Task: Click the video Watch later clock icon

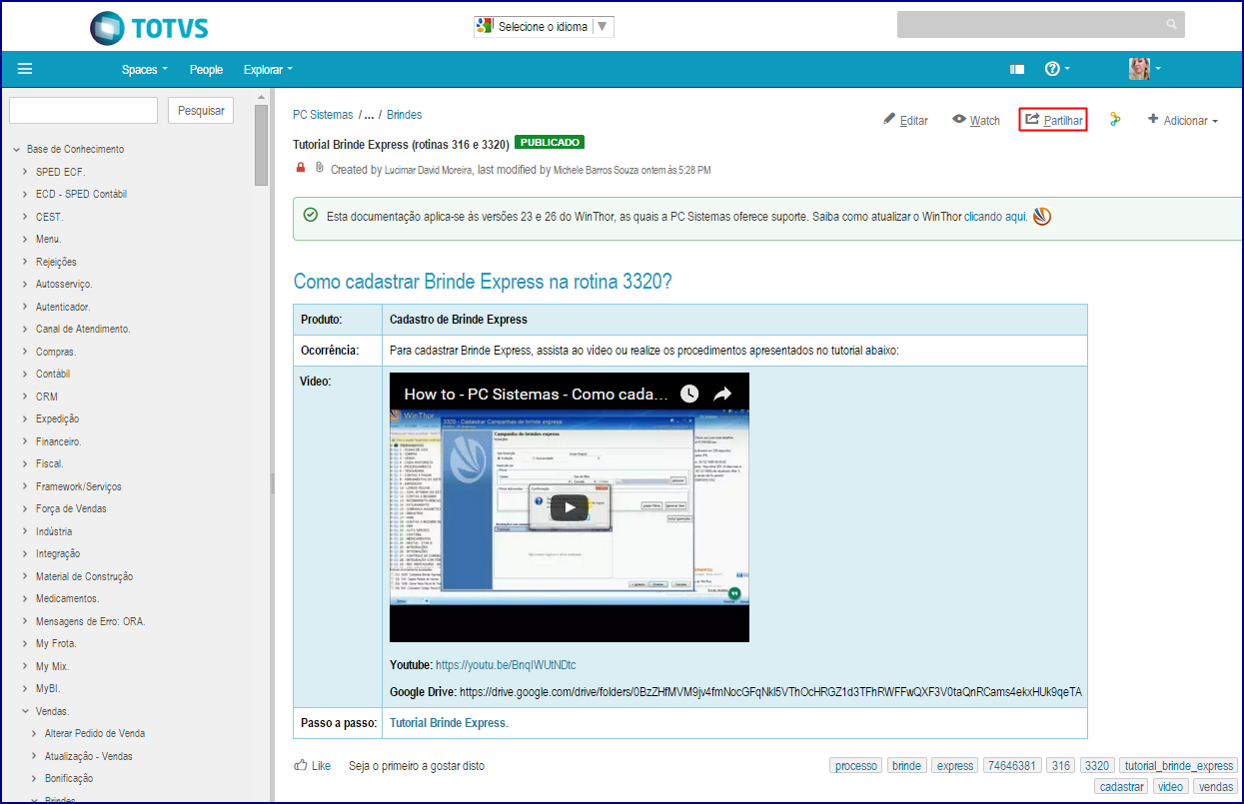Action: [689, 394]
